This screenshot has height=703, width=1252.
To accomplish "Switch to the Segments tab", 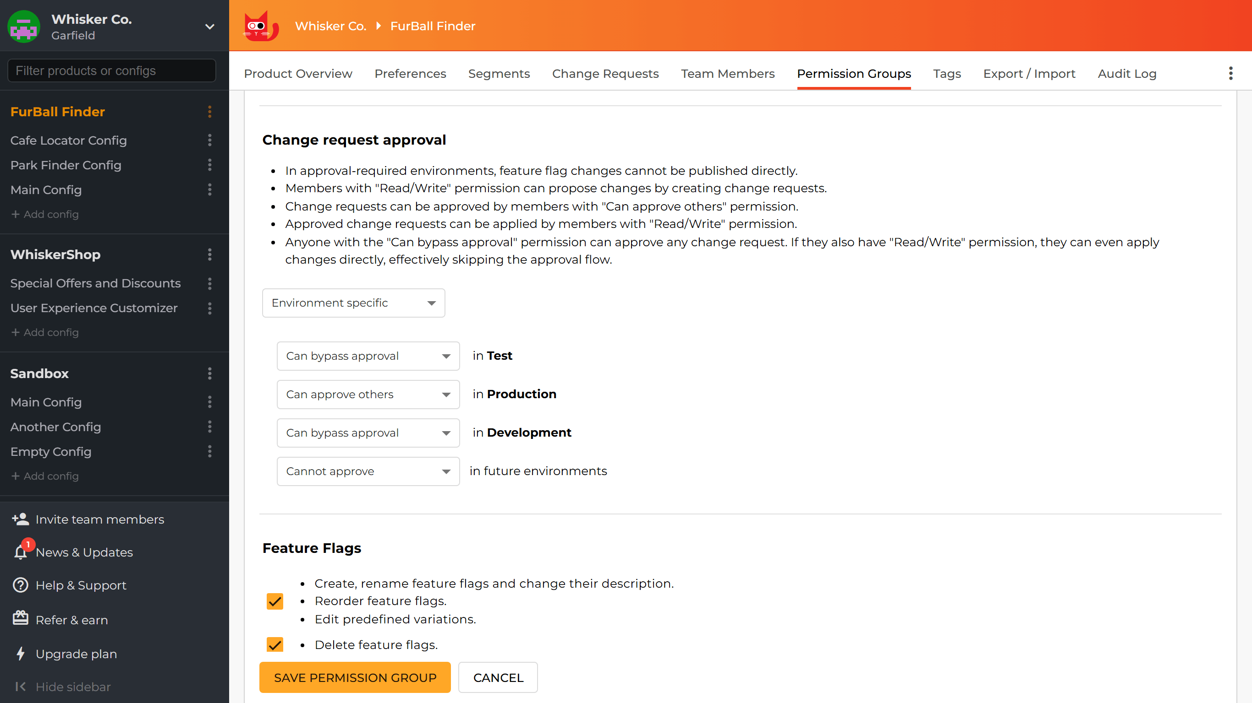I will pyautogui.click(x=499, y=73).
